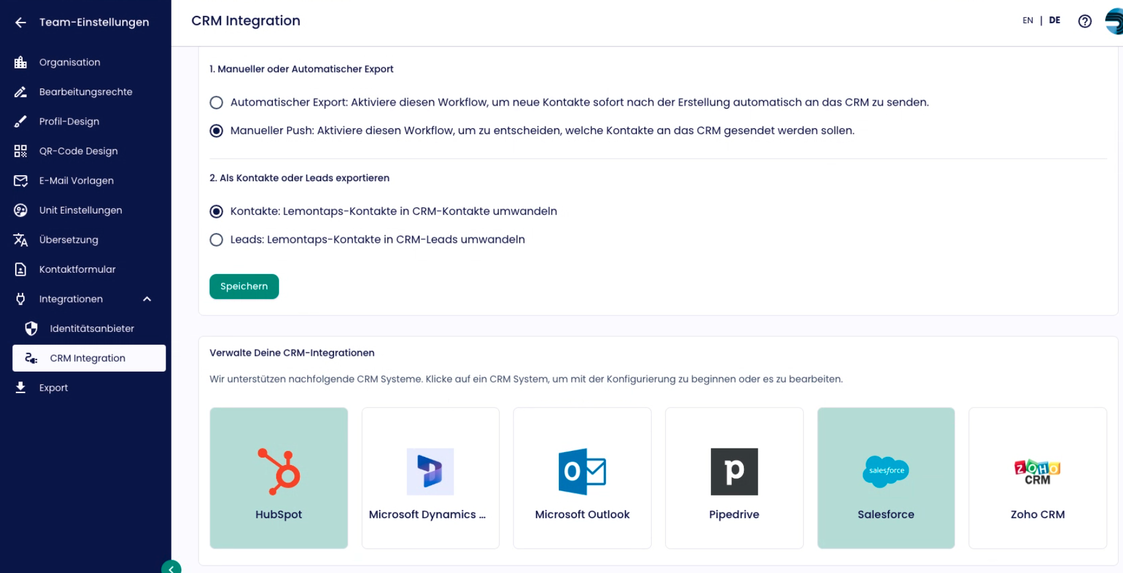Select CRM Integration menu item

89,358
